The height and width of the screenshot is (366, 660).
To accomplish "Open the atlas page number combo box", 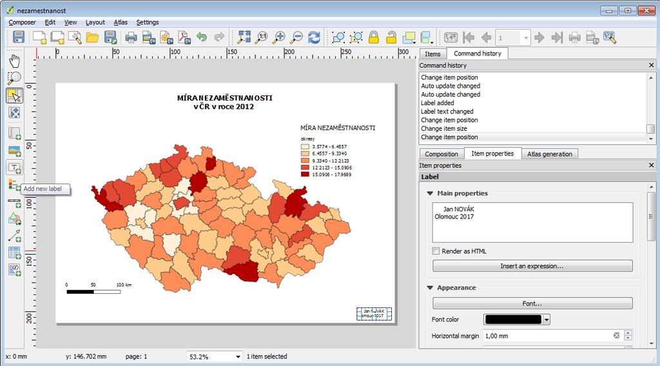I will (x=512, y=38).
